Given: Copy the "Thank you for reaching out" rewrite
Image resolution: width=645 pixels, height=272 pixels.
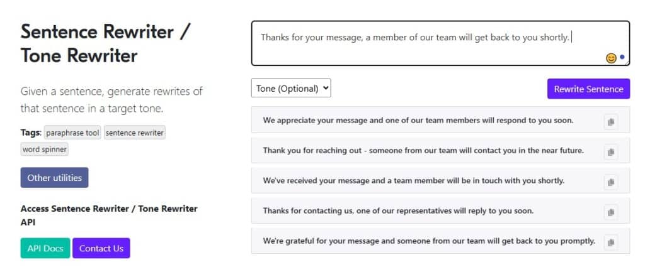Looking at the screenshot, I should (610, 151).
